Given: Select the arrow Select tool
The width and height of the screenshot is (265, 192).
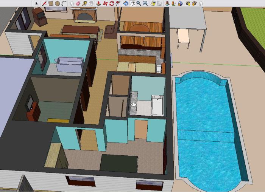Looking at the screenshot, I should (x=37, y=3).
